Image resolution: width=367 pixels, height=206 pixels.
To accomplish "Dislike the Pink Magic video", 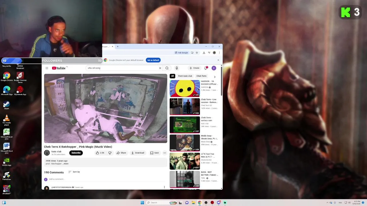I will [x=110, y=153].
